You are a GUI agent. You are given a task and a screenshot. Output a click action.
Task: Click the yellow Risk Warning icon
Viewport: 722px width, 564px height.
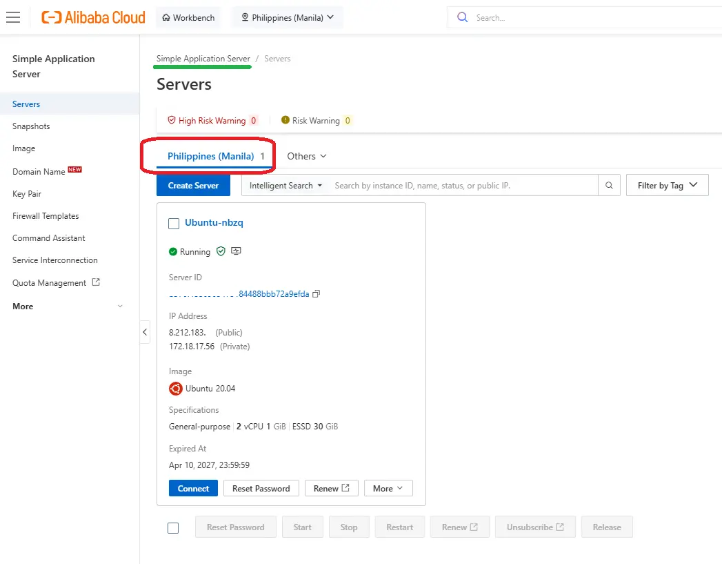click(285, 120)
